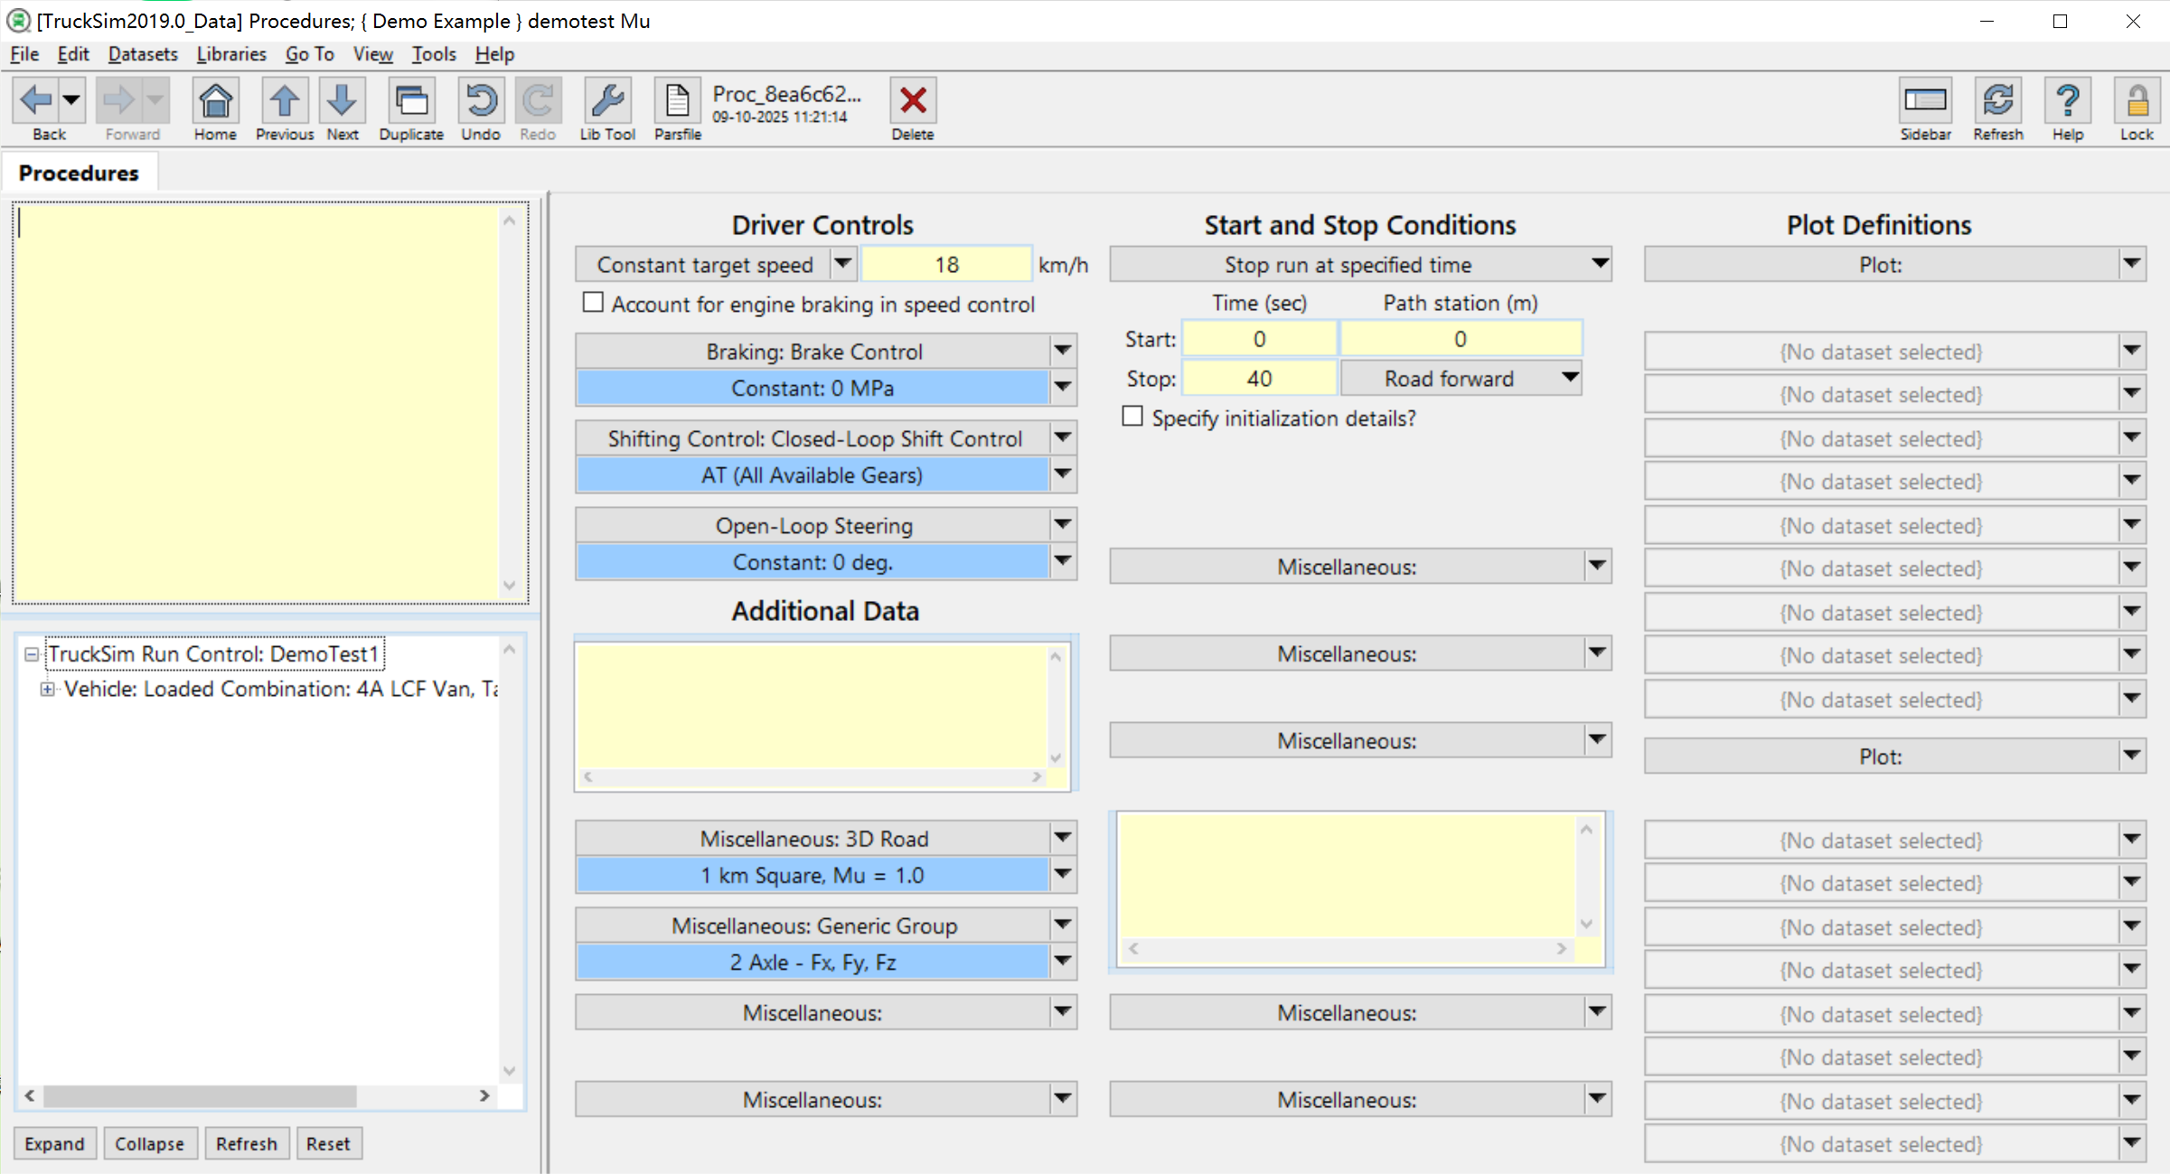Open the Lib Tool wrench icon
This screenshot has height=1174, width=2170.
tap(607, 100)
